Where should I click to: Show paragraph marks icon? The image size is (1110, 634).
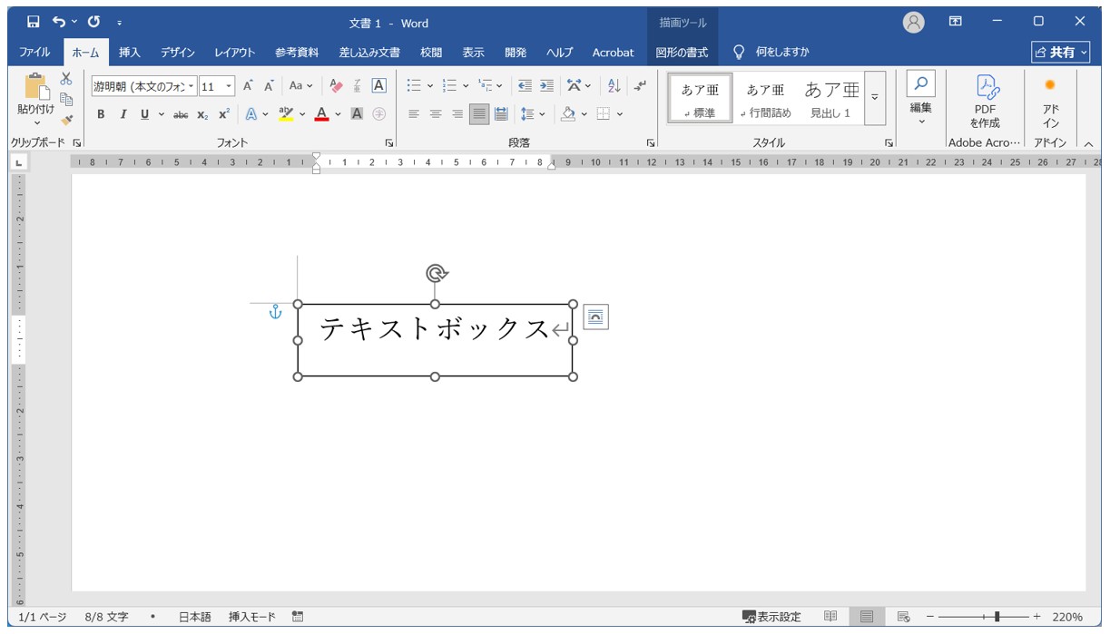(641, 85)
